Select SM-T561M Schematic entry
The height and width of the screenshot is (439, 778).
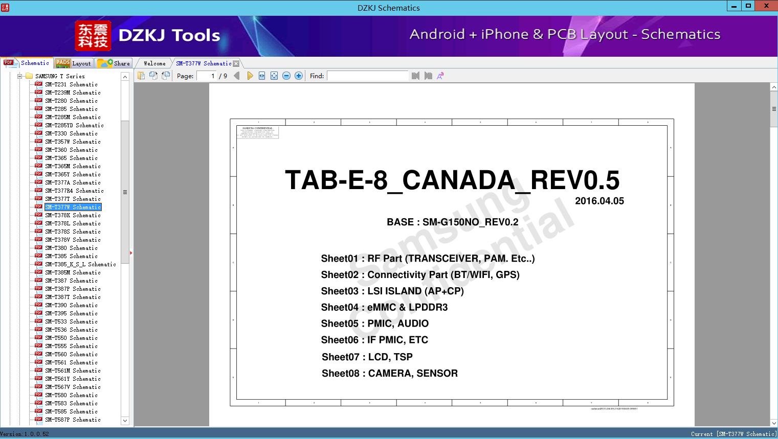tap(73, 371)
